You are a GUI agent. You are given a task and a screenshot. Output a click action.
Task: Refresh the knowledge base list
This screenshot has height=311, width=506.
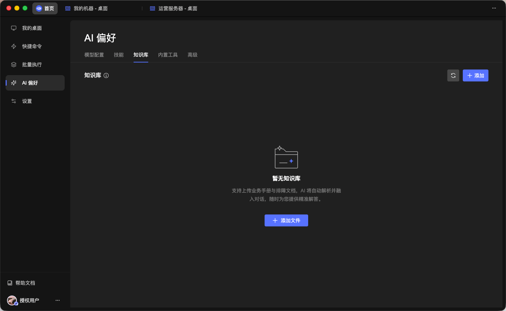[x=453, y=75]
